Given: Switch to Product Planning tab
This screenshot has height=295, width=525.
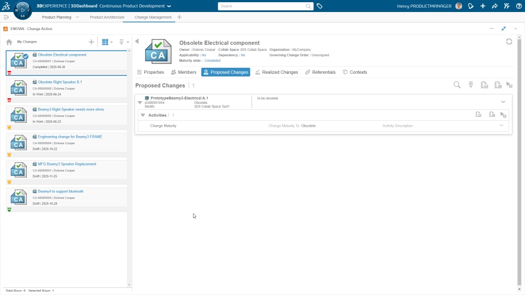Looking at the screenshot, I should coord(56,17).
